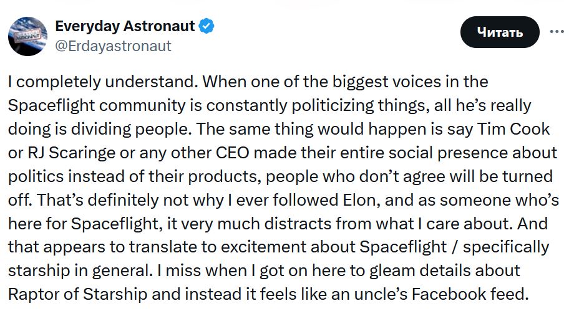This screenshot has width=574, height=311.
Task: Click the Читать follow button
Action: tap(500, 32)
